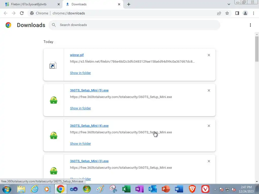Open the taskbar clock showing 2:47 PM
The image size is (259, 194).
(x=246, y=189)
